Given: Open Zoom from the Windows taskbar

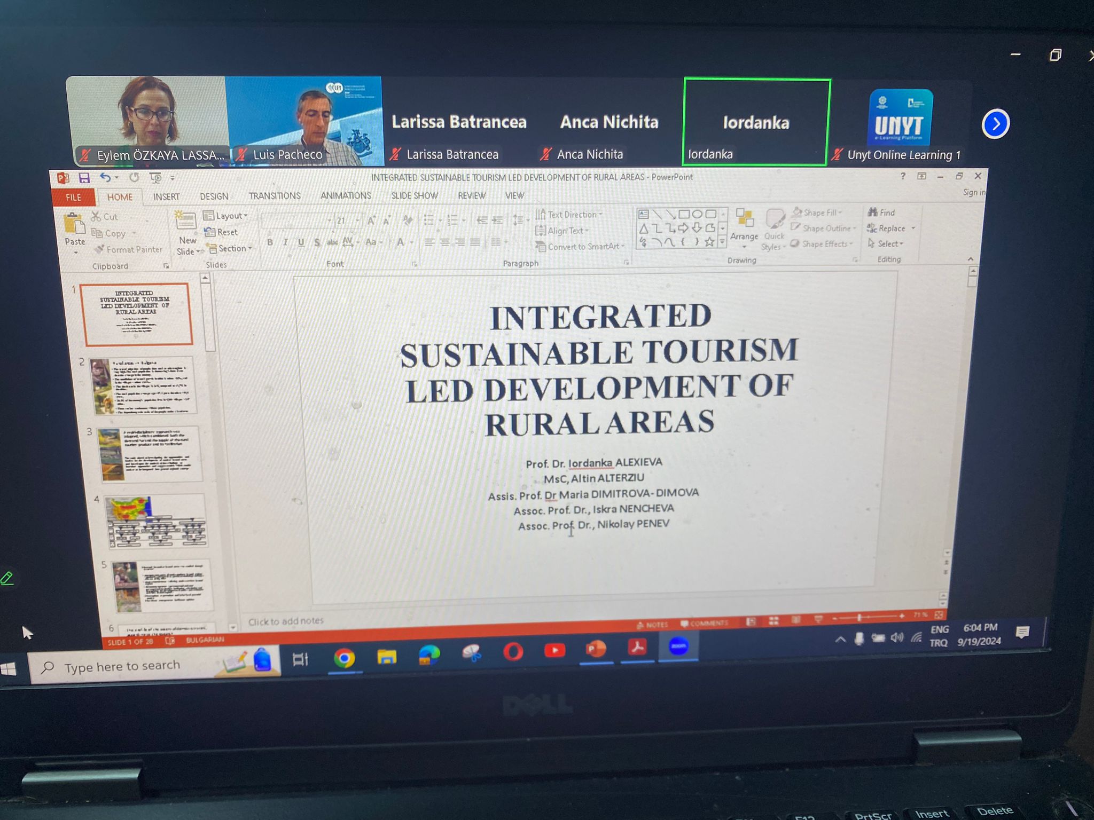Looking at the screenshot, I should pos(678,646).
